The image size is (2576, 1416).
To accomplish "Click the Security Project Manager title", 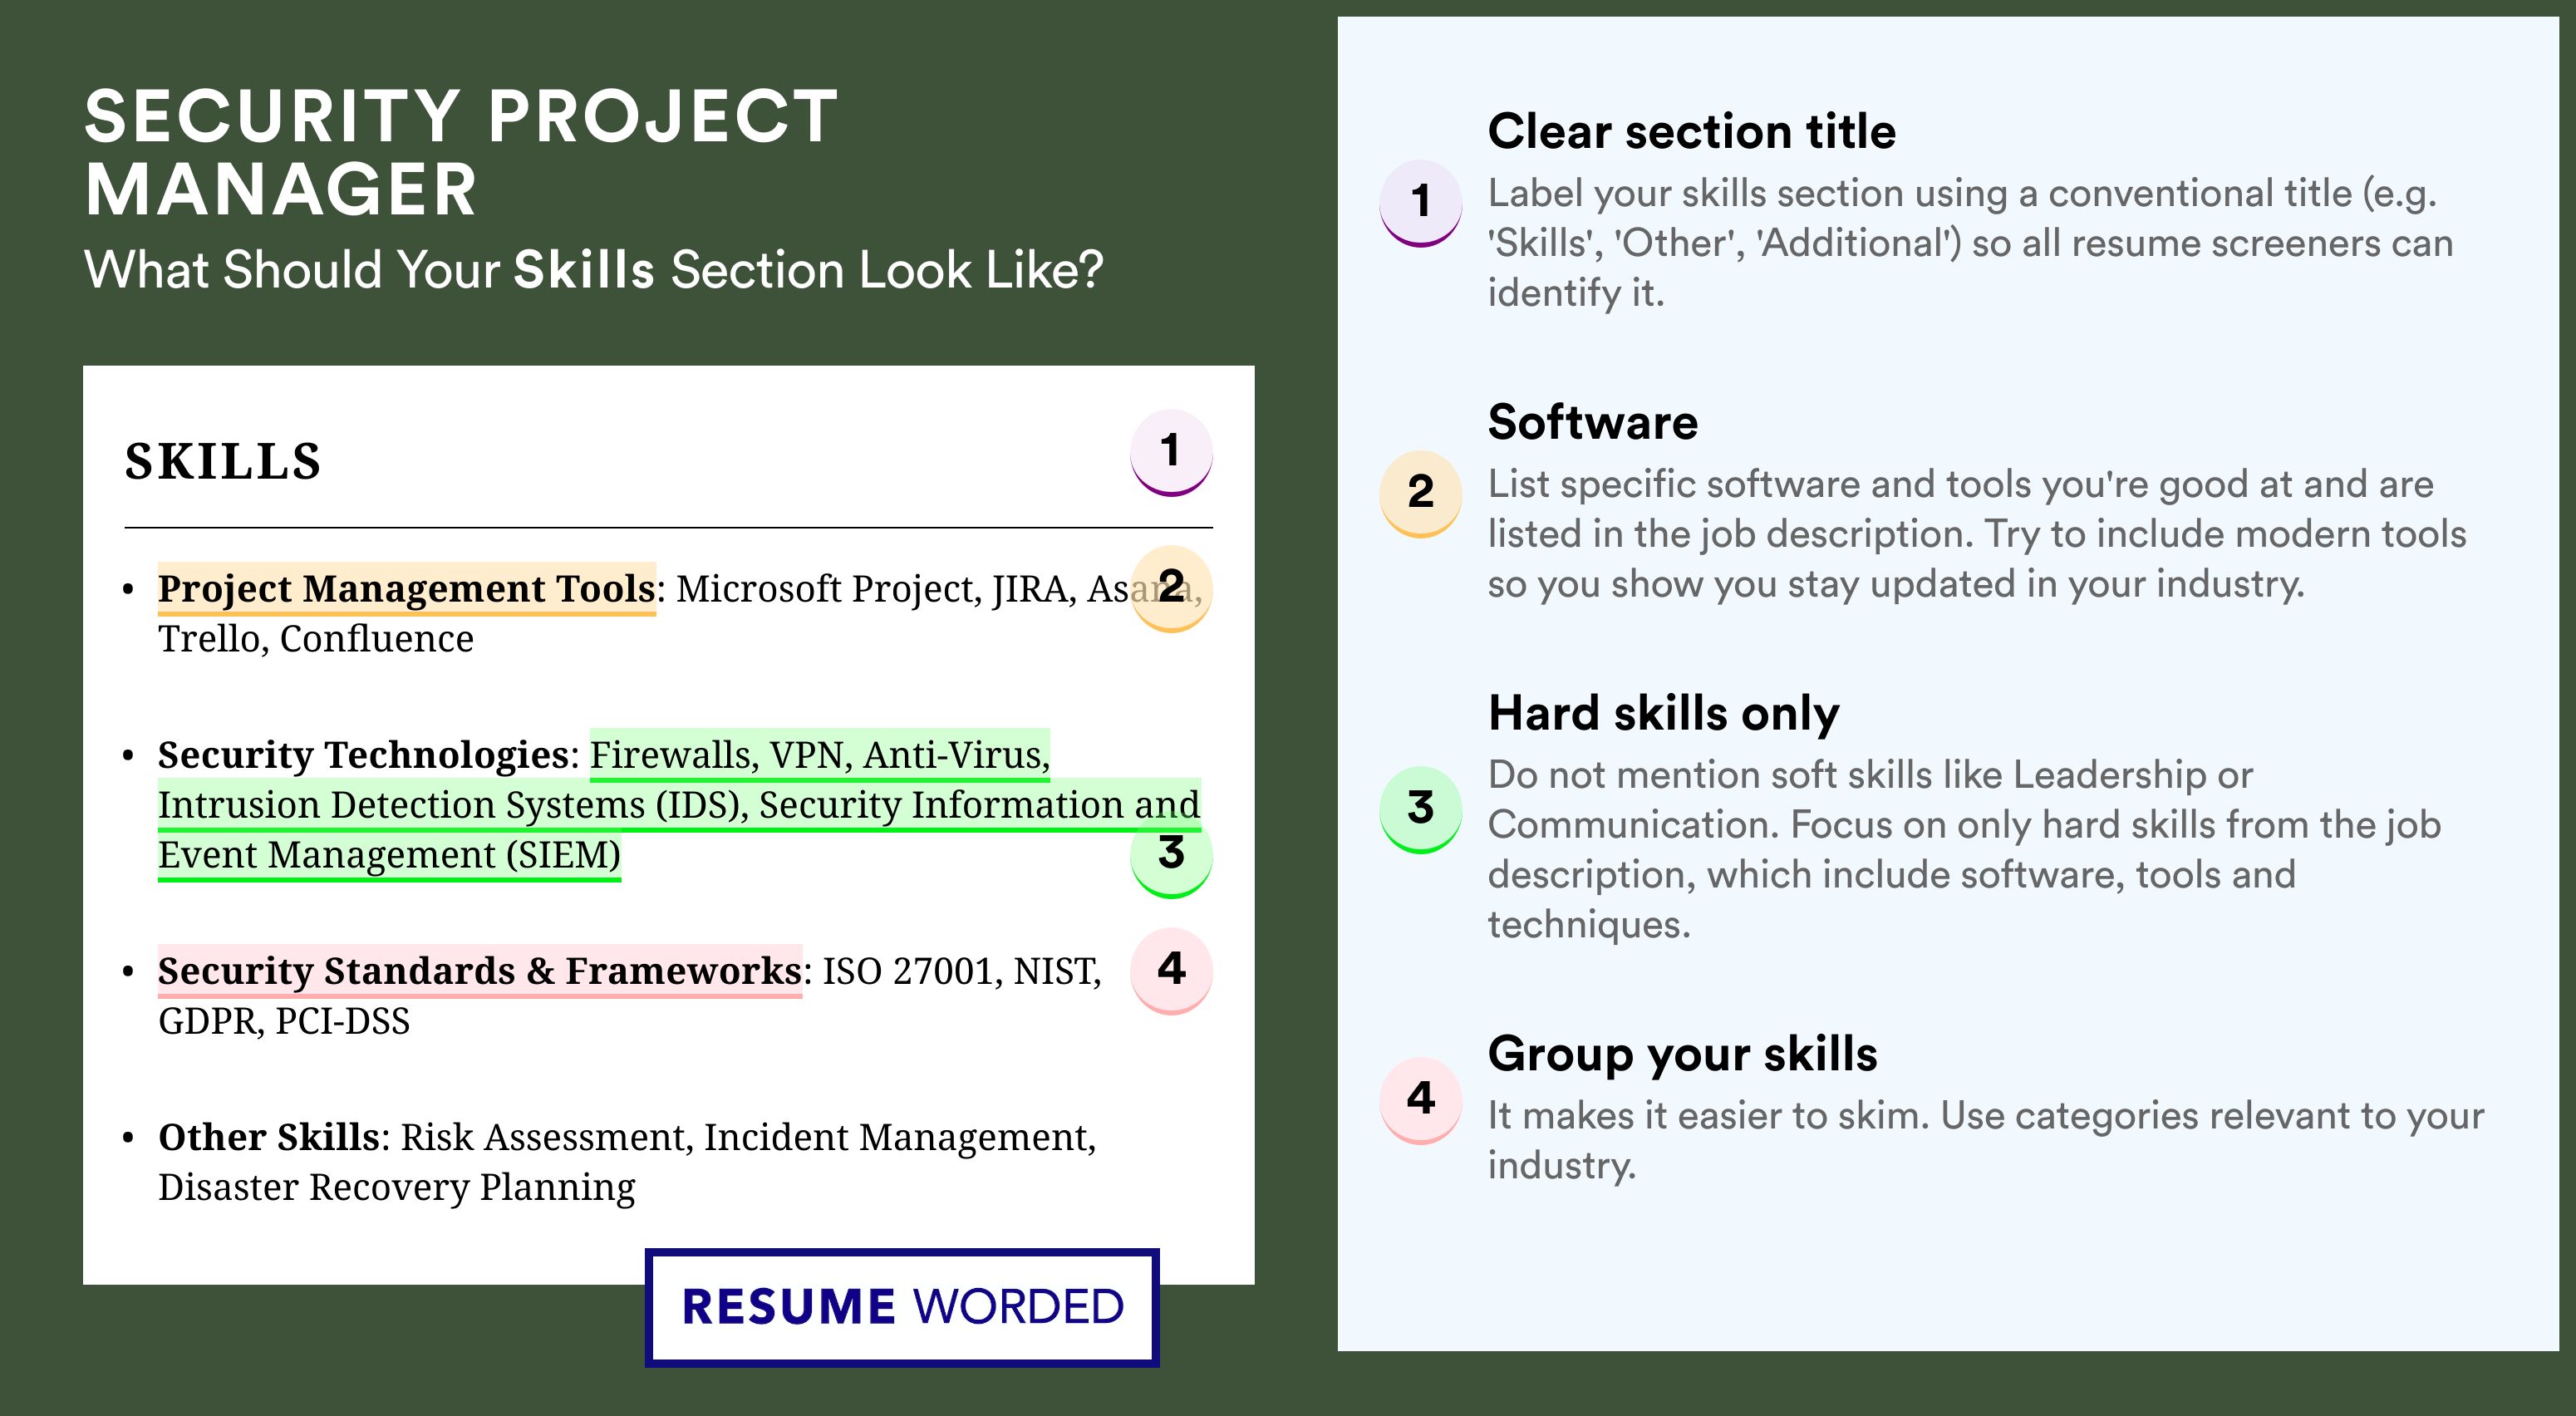I will [x=461, y=152].
